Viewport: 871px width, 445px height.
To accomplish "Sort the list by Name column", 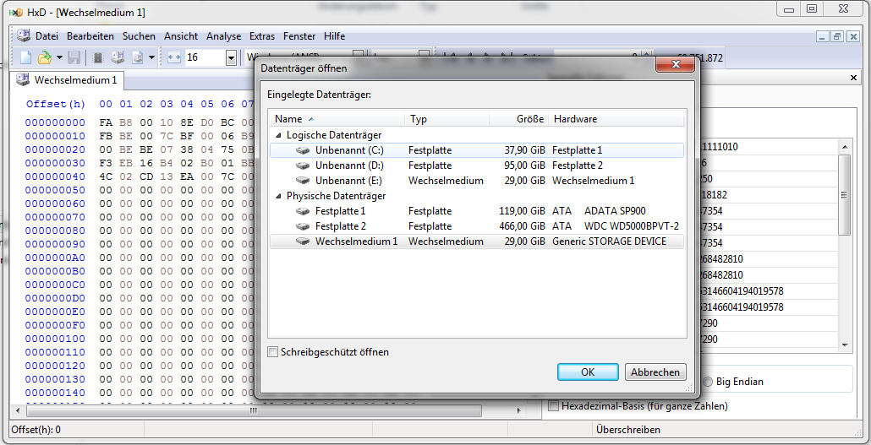I will [x=337, y=119].
